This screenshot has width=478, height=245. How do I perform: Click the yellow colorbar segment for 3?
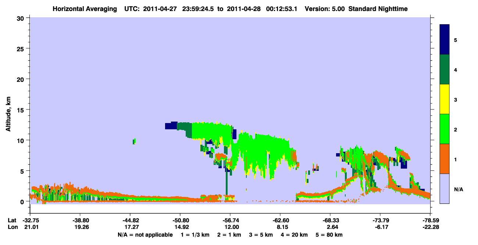[x=445, y=99]
